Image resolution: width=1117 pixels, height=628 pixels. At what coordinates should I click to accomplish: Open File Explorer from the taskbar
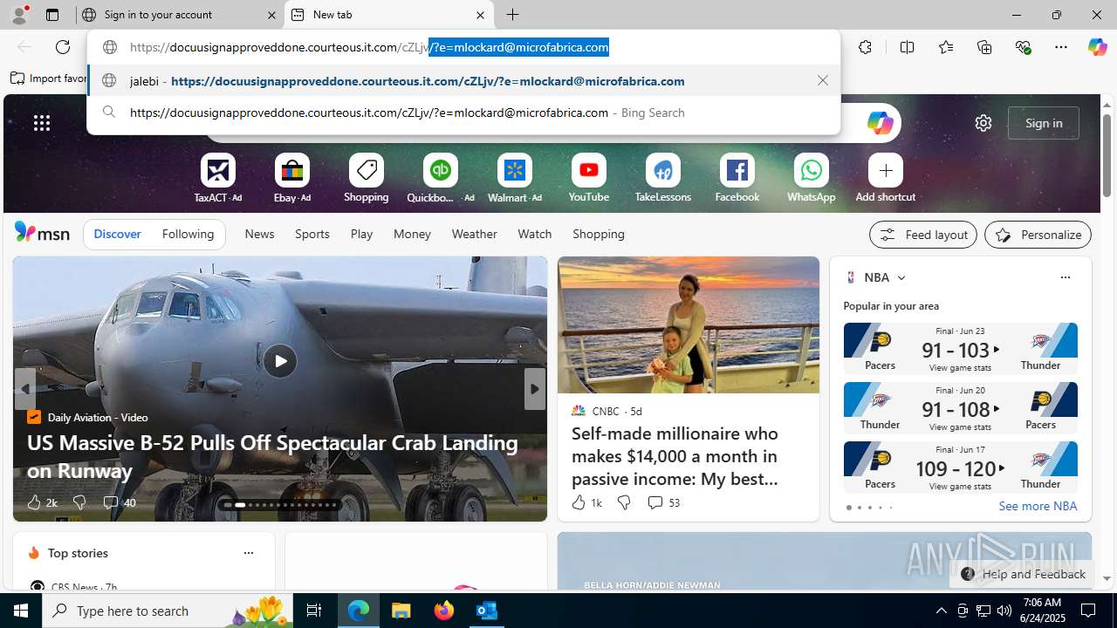click(x=401, y=611)
